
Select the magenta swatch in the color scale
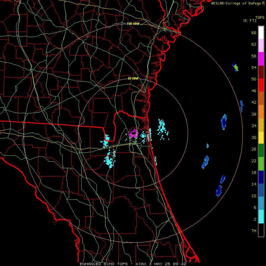click(261, 59)
